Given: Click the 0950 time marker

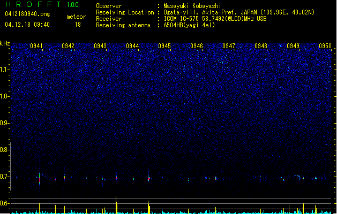Looking at the screenshot, I should point(325,46).
